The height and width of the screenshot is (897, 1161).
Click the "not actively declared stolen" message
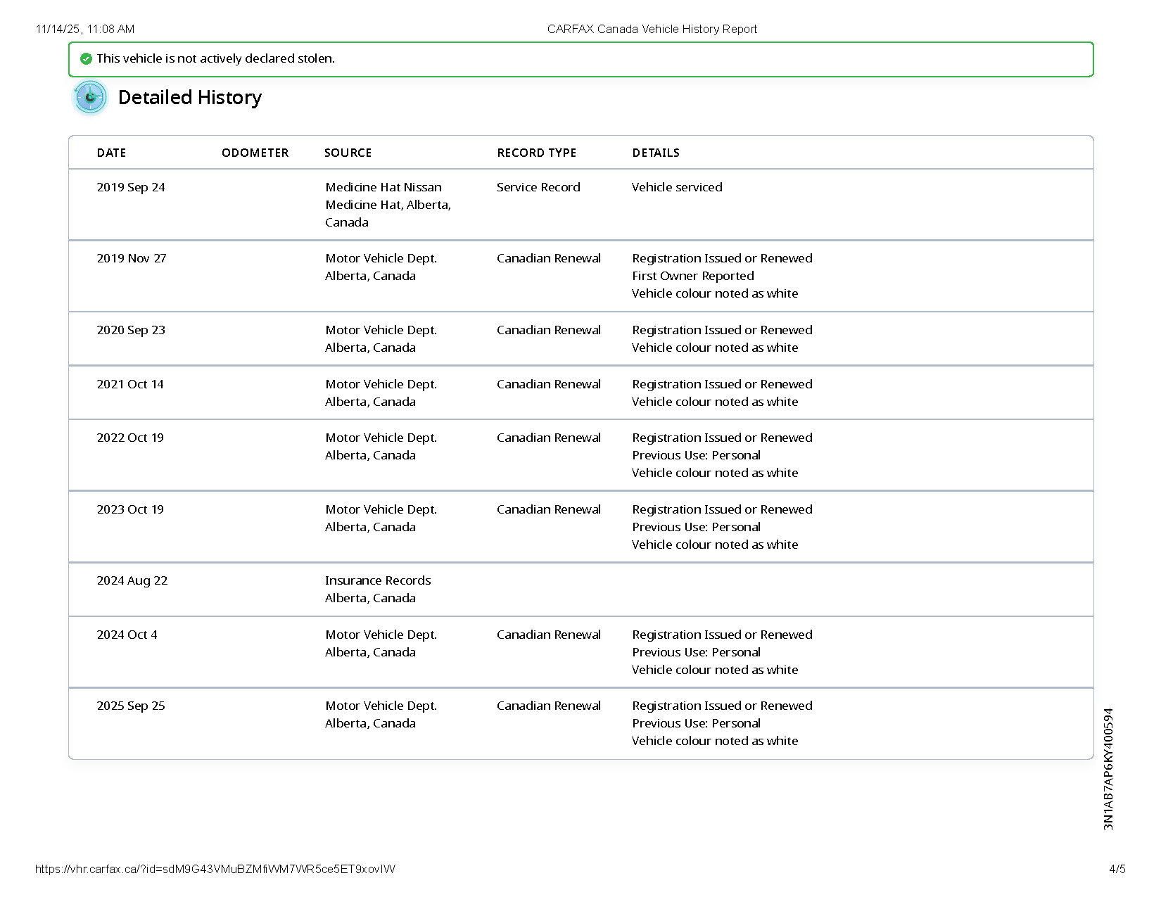[215, 59]
